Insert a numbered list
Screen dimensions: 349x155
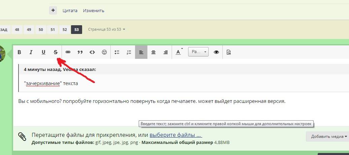(129, 52)
